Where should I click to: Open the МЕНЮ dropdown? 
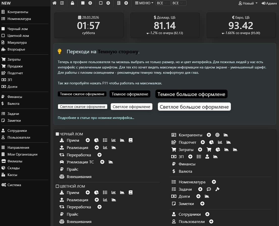coord(144,3)
